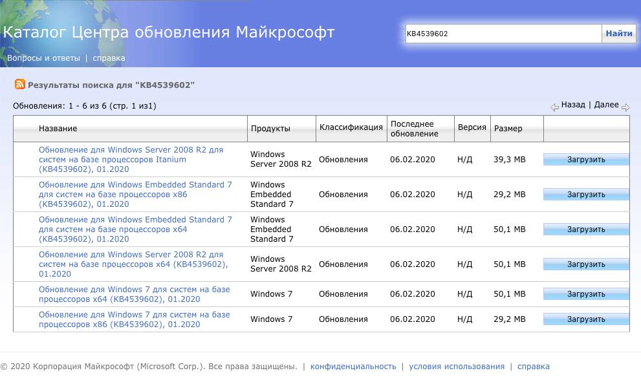This screenshot has width=641, height=384.
Task: Open the условия использования footer link
Action: (457, 367)
